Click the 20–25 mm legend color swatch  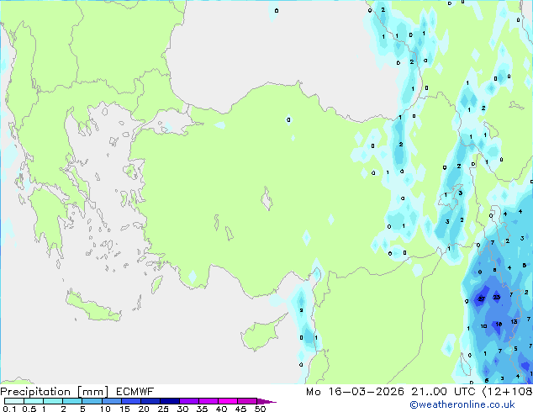[150, 401]
